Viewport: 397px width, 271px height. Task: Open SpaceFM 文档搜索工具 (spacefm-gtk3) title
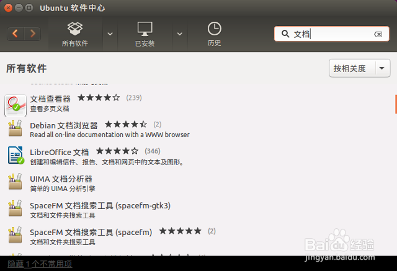(x=100, y=206)
